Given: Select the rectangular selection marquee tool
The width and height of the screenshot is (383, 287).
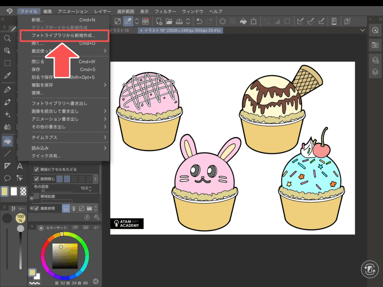Looking at the screenshot, I should click(7, 63).
